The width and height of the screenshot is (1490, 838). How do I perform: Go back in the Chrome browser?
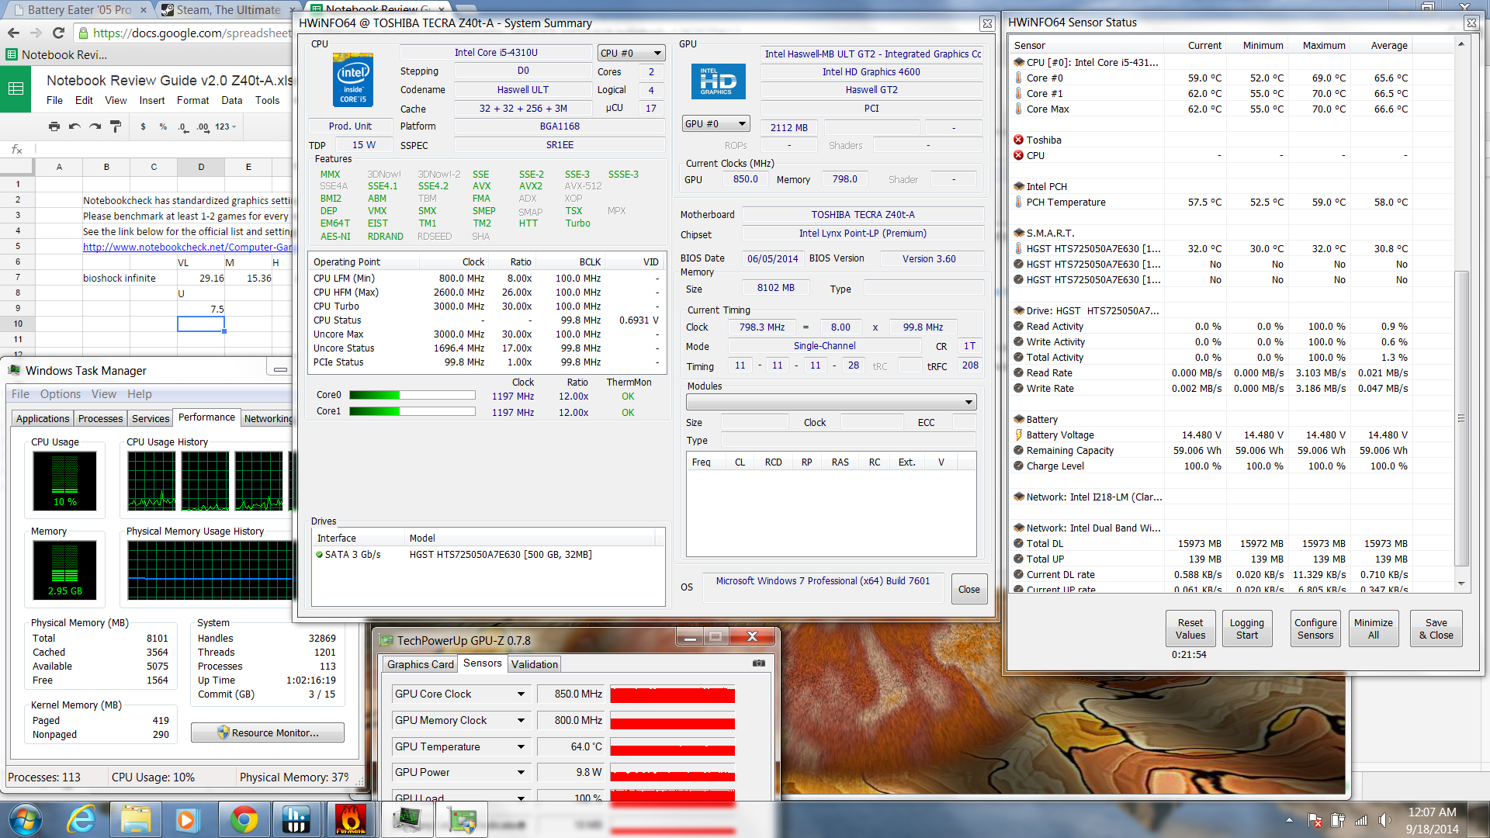click(13, 33)
